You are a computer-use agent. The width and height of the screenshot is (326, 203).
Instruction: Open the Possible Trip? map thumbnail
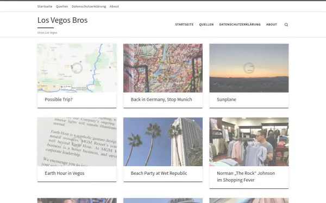(x=77, y=68)
